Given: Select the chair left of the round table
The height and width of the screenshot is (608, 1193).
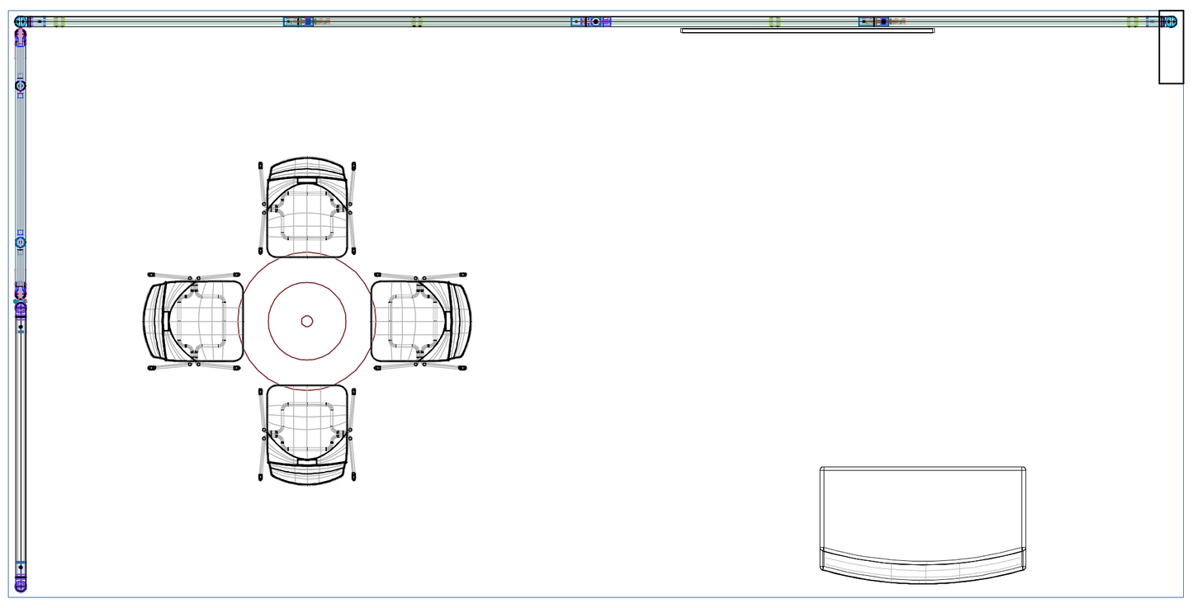Looking at the screenshot, I should (196, 321).
